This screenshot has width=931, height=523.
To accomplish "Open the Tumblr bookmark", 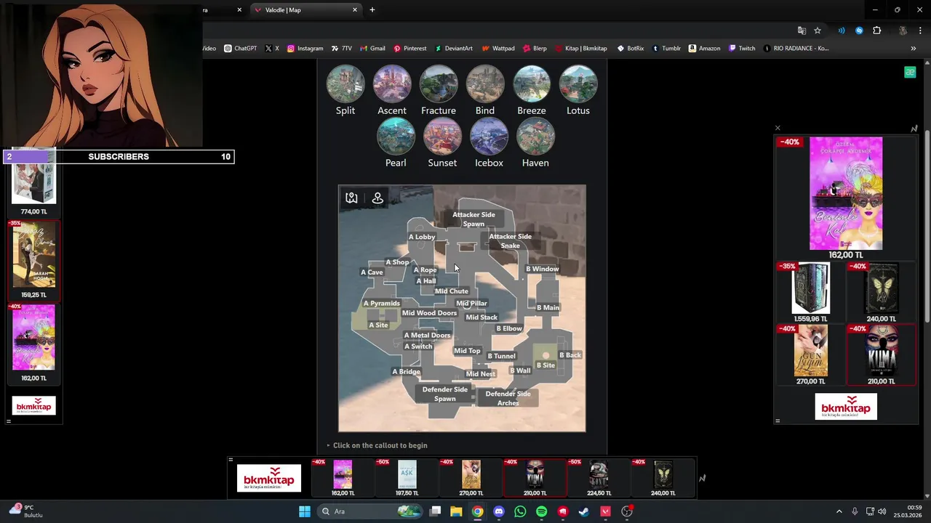I will 666,48.
